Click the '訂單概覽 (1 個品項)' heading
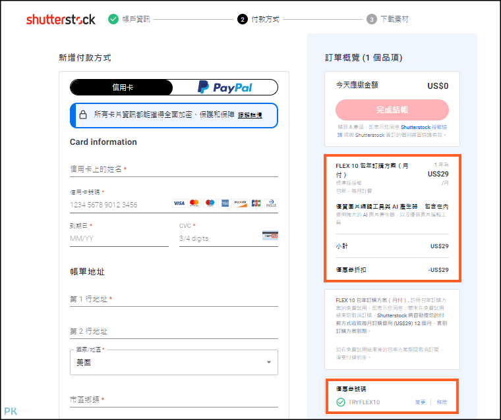This screenshot has height=420, width=501. coord(364,58)
